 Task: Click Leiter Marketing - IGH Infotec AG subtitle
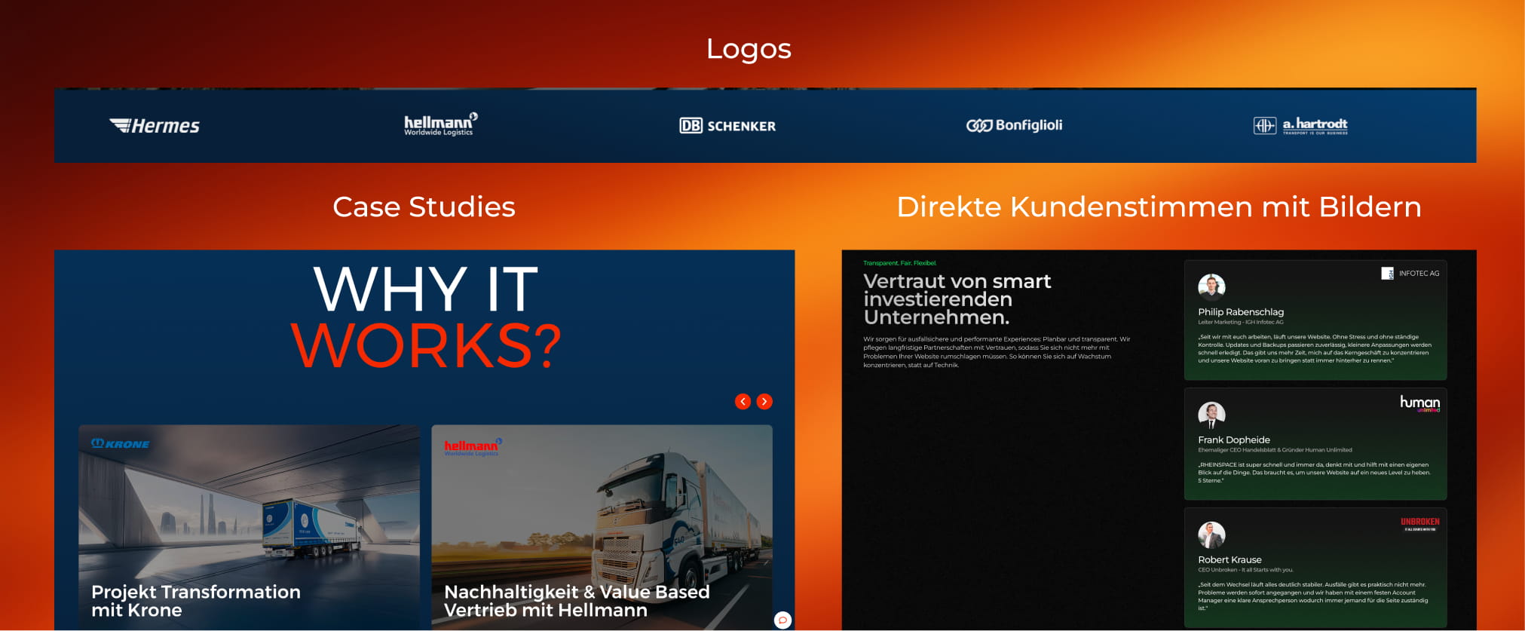(1241, 322)
